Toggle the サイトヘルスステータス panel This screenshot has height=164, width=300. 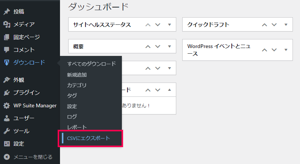tap(169, 25)
